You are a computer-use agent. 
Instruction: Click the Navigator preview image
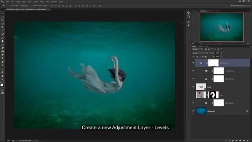pyautogui.click(x=221, y=27)
